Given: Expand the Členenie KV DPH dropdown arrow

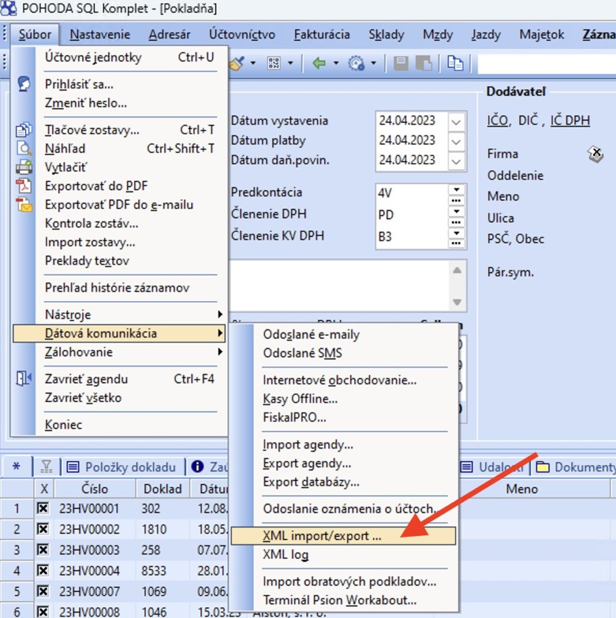Looking at the screenshot, I should click(456, 233).
